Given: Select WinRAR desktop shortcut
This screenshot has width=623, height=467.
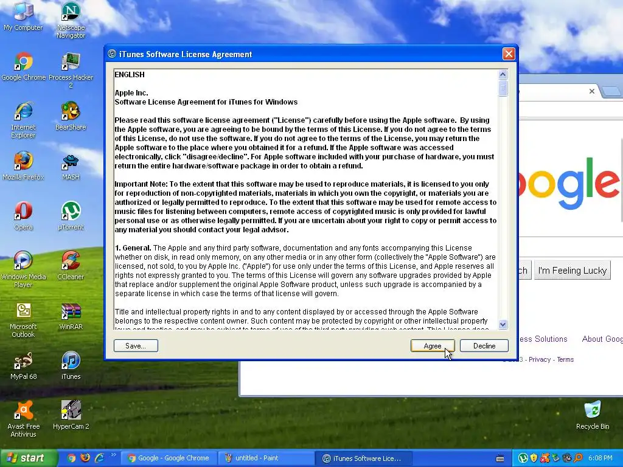Looking at the screenshot, I should pyautogui.click(x=71, y=316).
